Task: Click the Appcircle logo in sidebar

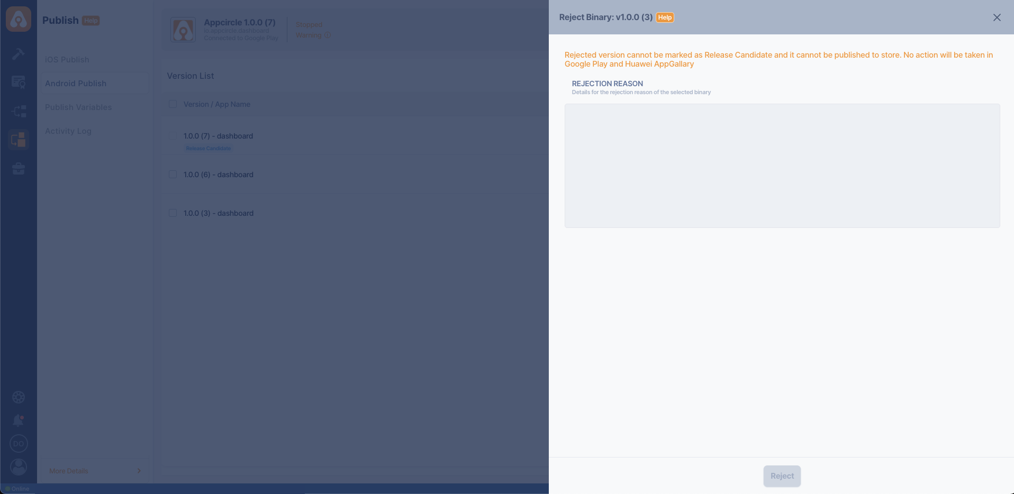Action: point(19,20)
